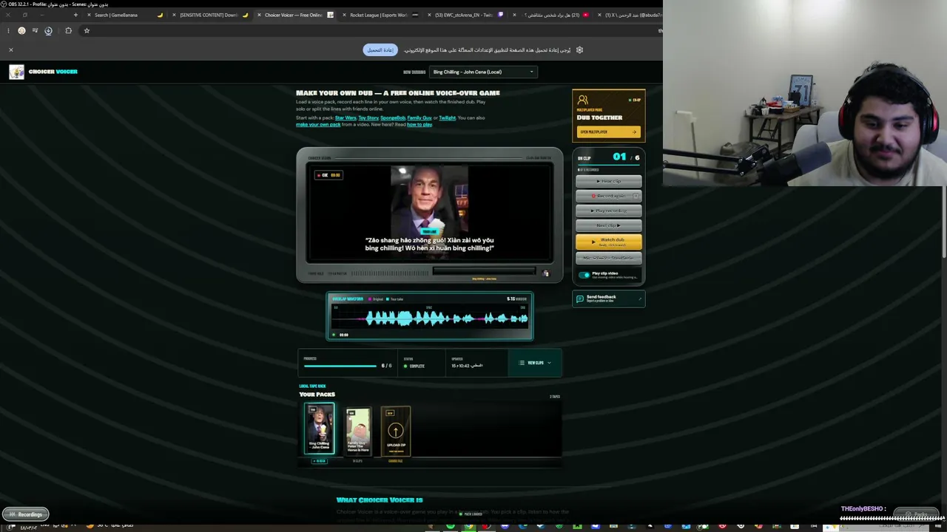Close the reload notification bar

pyautogui.click(x=11, y=50)
